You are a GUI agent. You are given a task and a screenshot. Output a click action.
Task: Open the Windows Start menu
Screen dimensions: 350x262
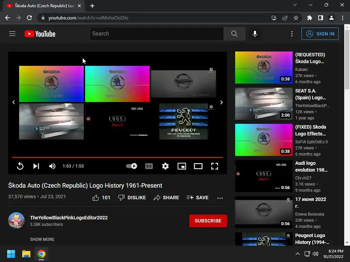(11, 254)
